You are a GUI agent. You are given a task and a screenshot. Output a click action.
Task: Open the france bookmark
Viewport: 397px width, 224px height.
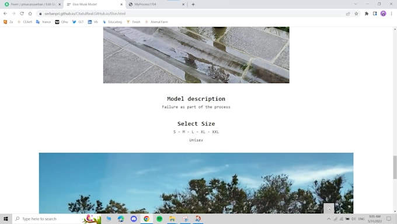click(43, 22)
